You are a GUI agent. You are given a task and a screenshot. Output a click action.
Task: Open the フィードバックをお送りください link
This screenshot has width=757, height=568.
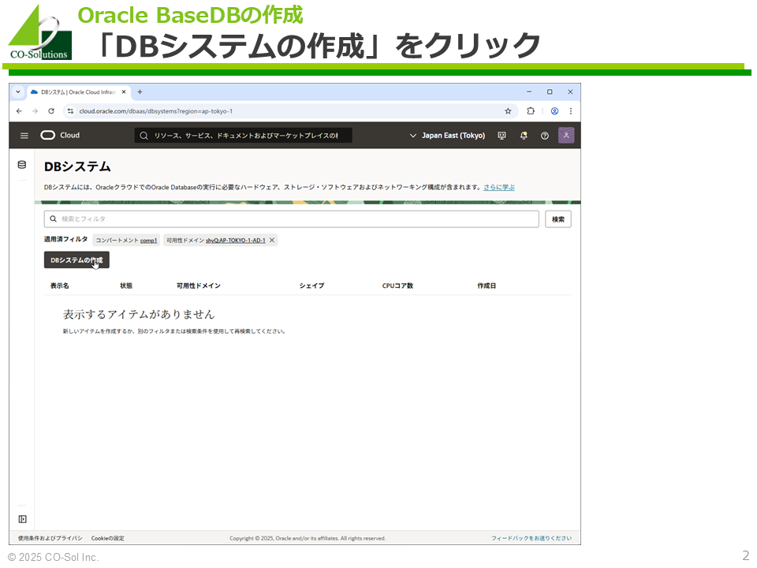coord(531,538)
